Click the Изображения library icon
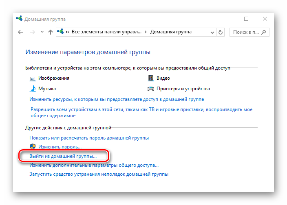Image resolution: width=287 pixels, height=205 pixels. 33,79
